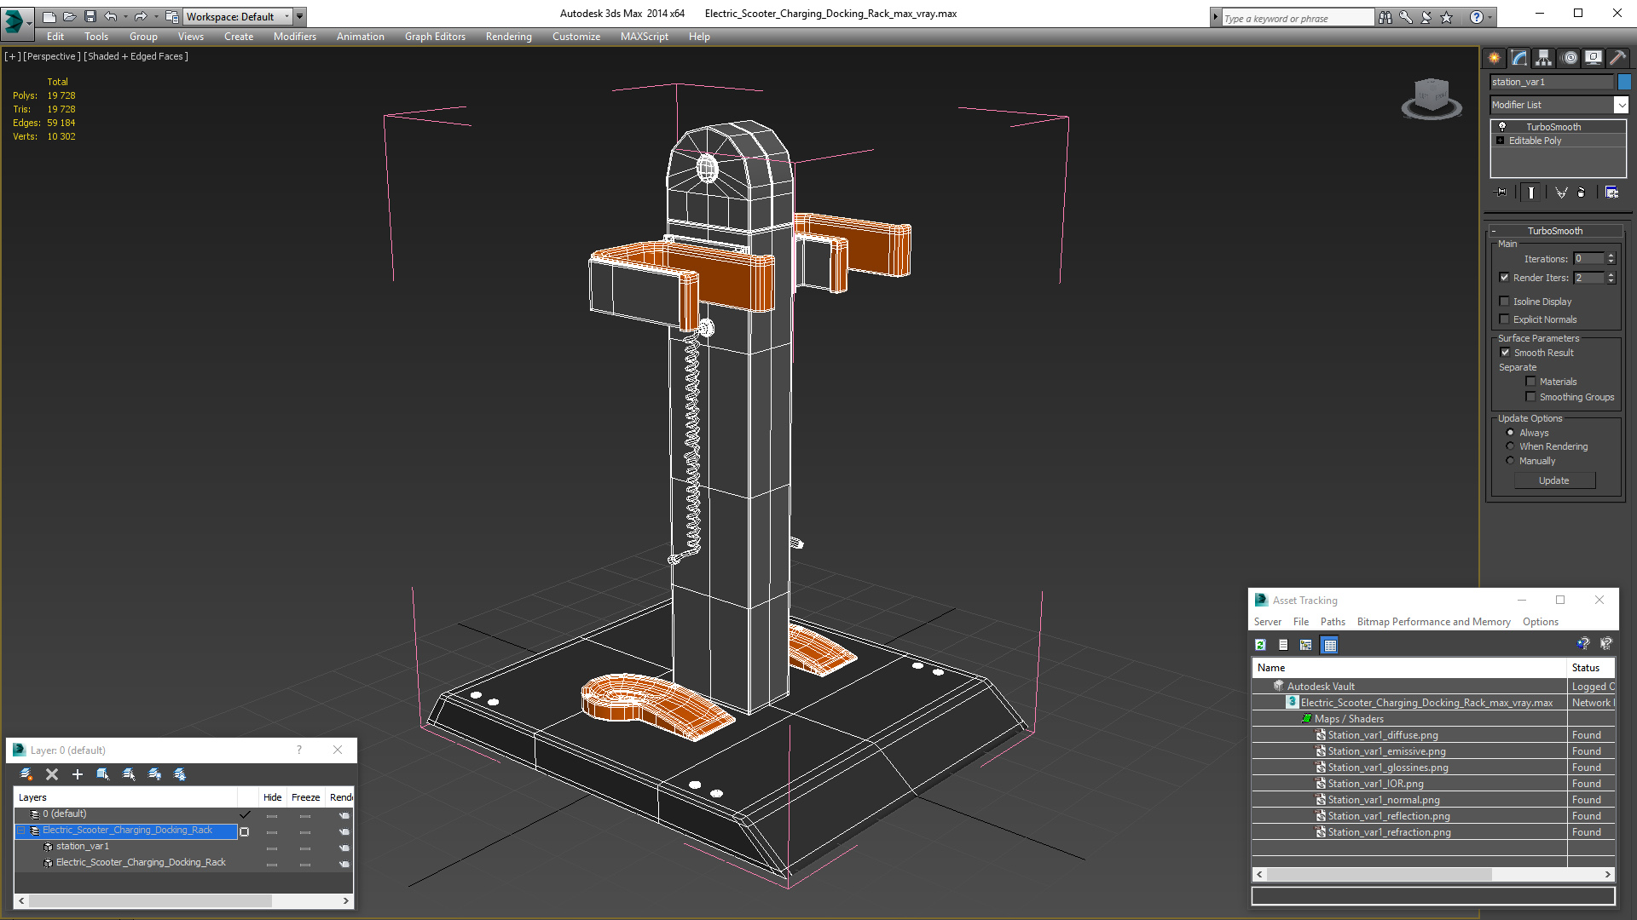Add selected objects to layer plus icon
Screen dimensions: 1637x920
pyautogui.click(x=78, y=774)
